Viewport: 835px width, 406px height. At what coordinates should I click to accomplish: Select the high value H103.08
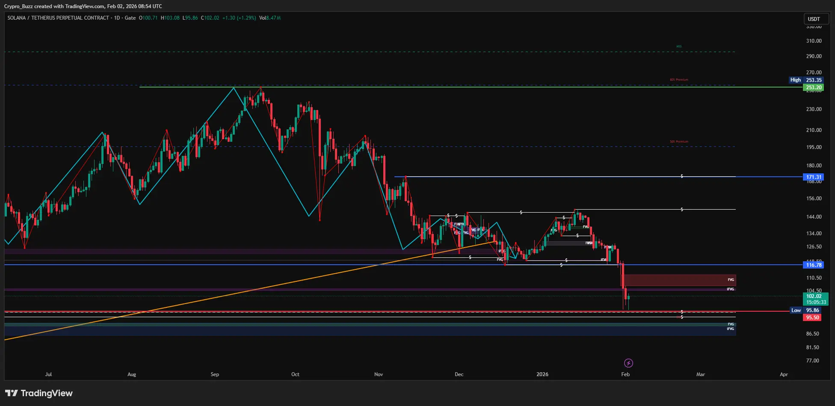[170, 18]
